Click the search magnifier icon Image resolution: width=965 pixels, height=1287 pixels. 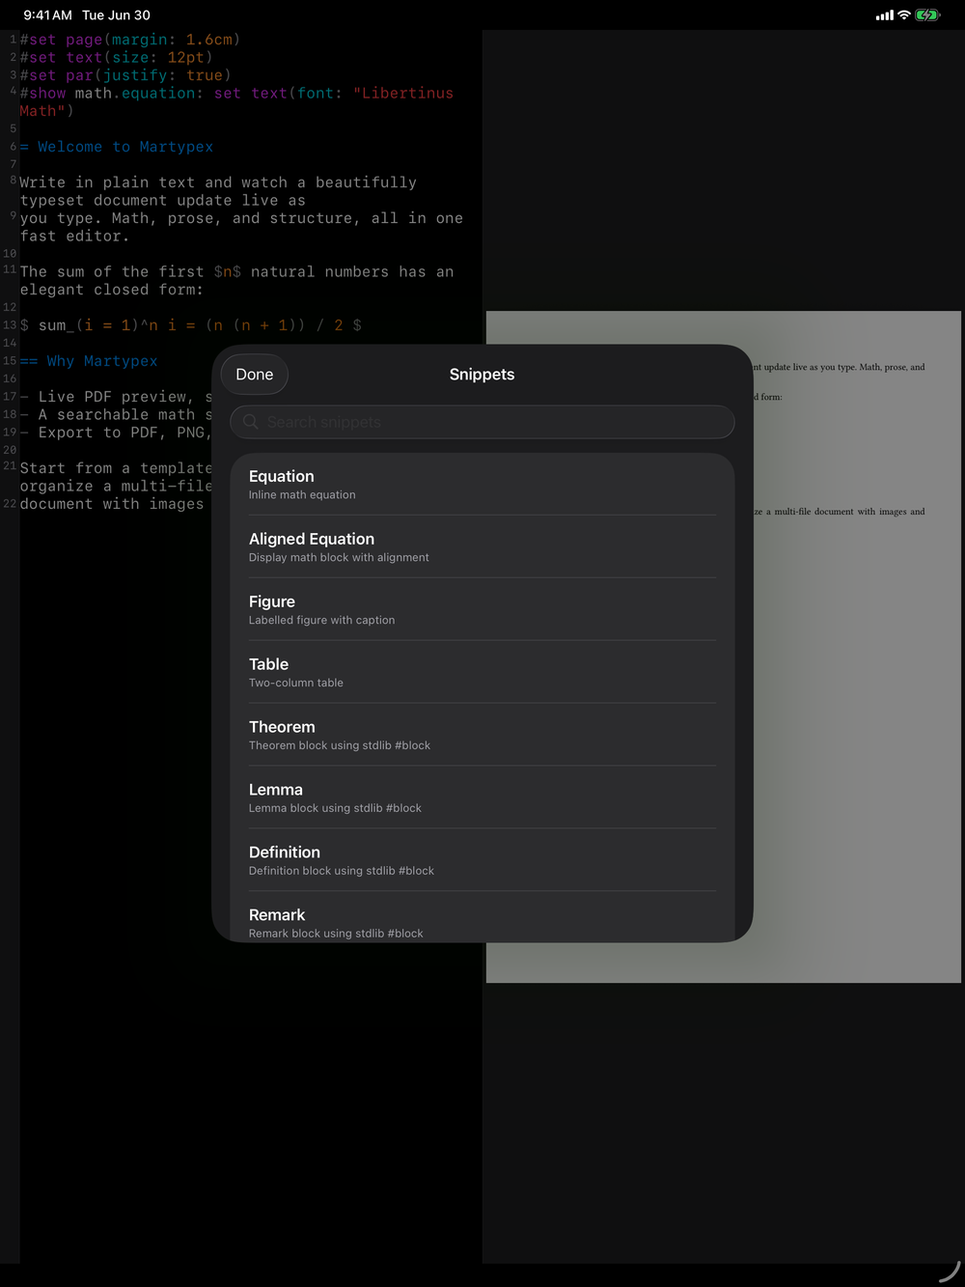(251, 422)
